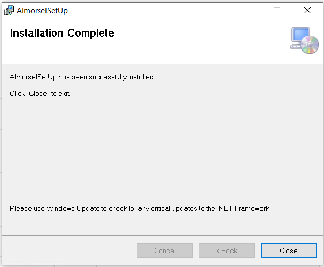Click the computer monitor in the setup graphic
Image resolution: width=324 pixels, height=267 pixels.
[x=301, y=35]
